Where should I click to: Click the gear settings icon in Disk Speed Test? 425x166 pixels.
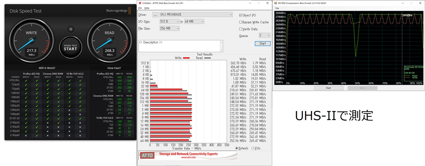pos(71,29)
